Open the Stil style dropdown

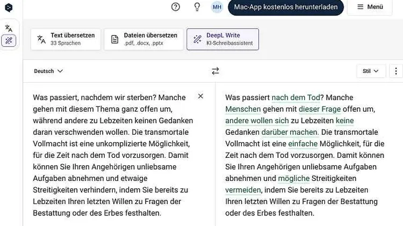click(371, 71)
